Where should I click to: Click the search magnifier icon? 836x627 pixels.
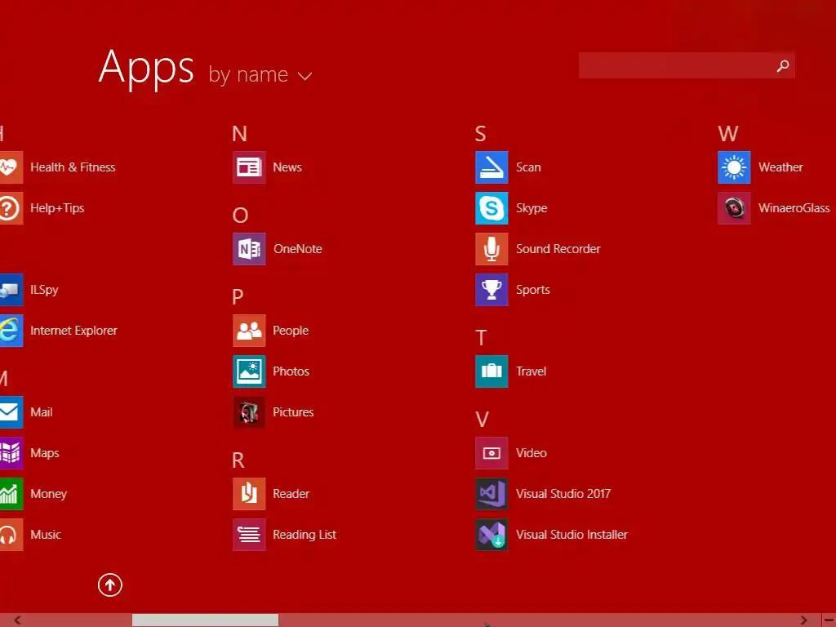click(783, 65)
